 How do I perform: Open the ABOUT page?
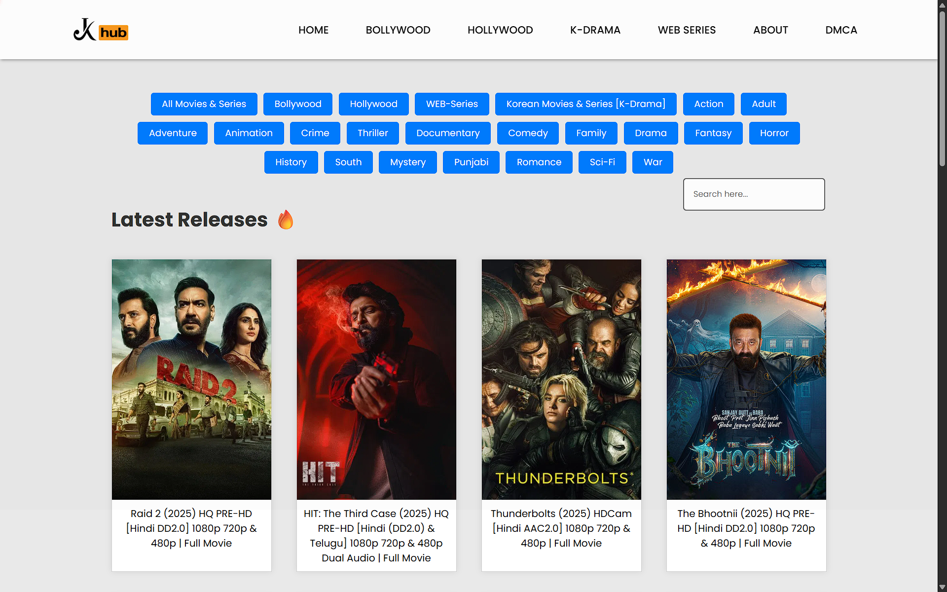coord(770,30)
